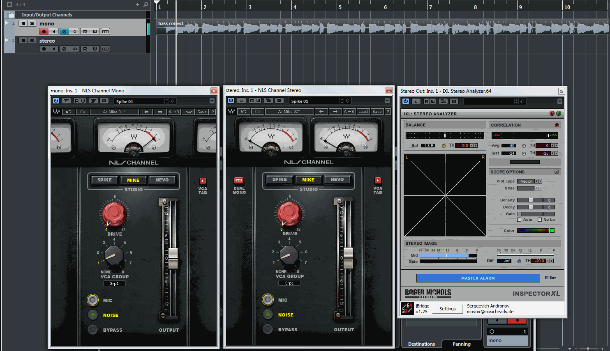Open A: Mike 01* setup menu
This screenshot has height=351, width=610.
(114, 112)
